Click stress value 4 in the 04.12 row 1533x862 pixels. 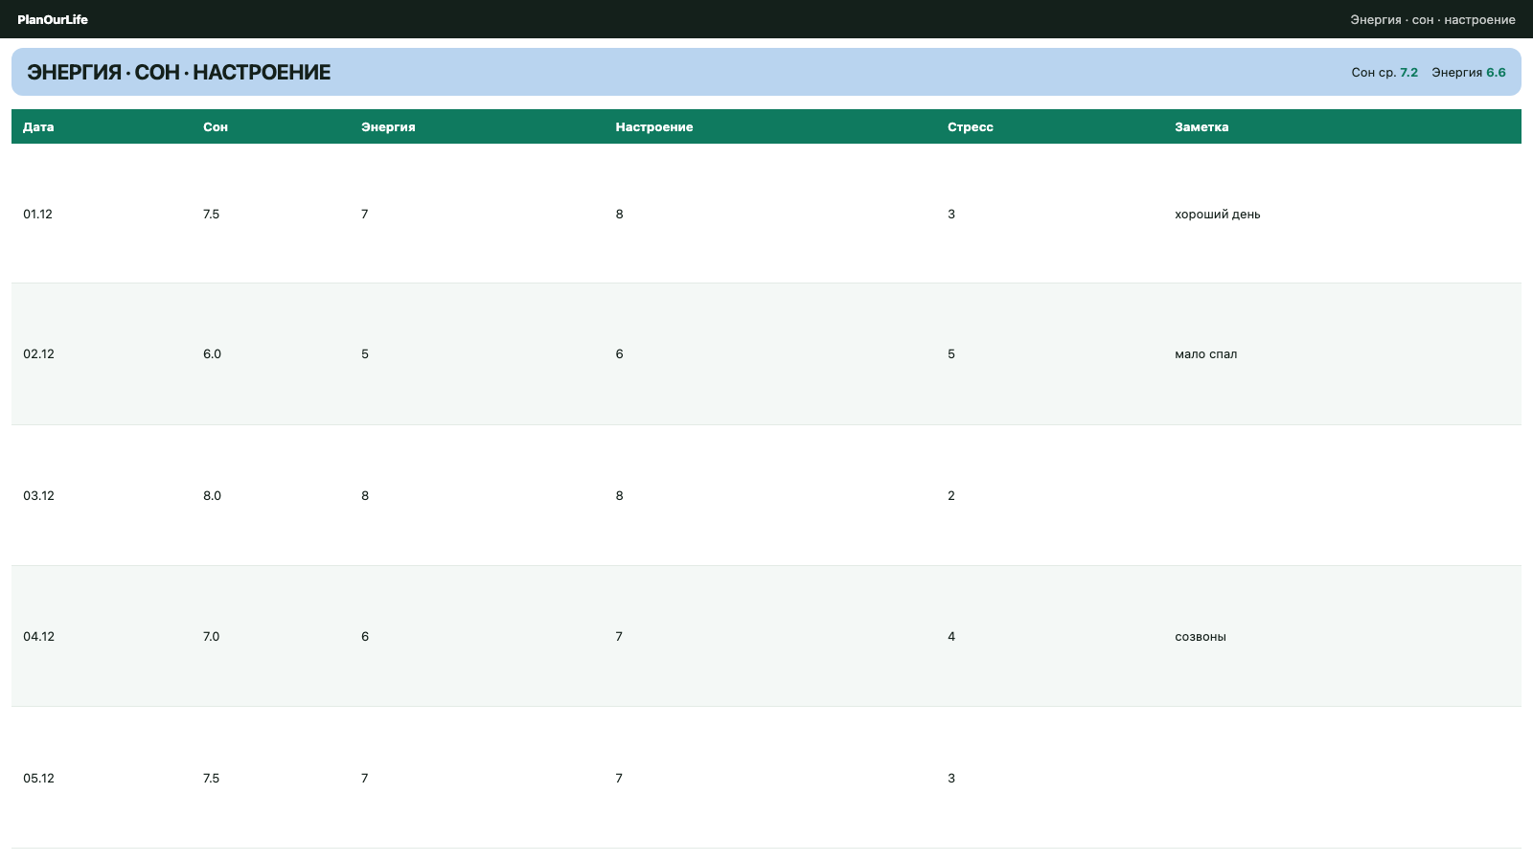coord(951,636)
